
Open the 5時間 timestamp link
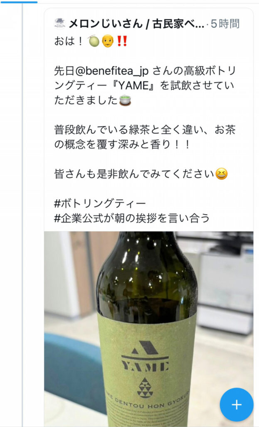tap(225, 24)
